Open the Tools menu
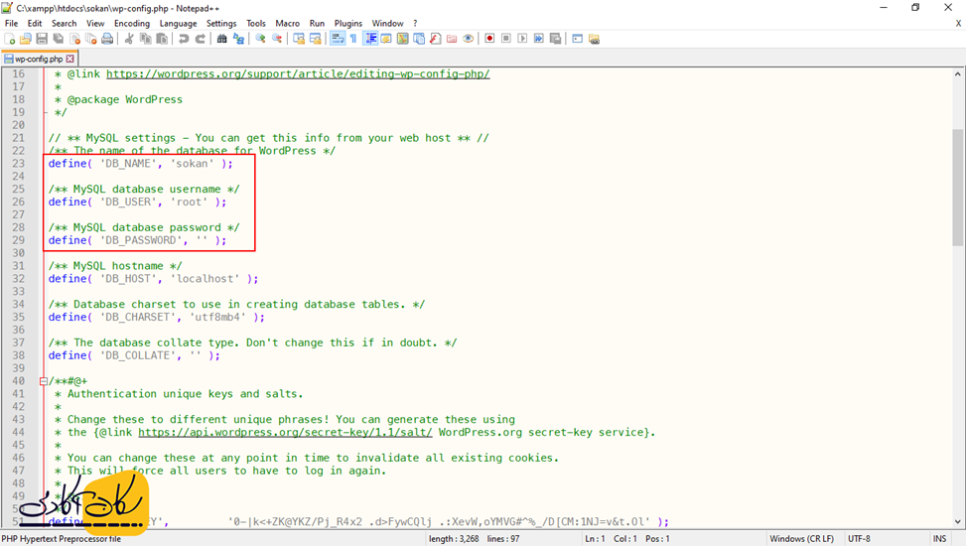Screen dimensions: 966x546 256,24
